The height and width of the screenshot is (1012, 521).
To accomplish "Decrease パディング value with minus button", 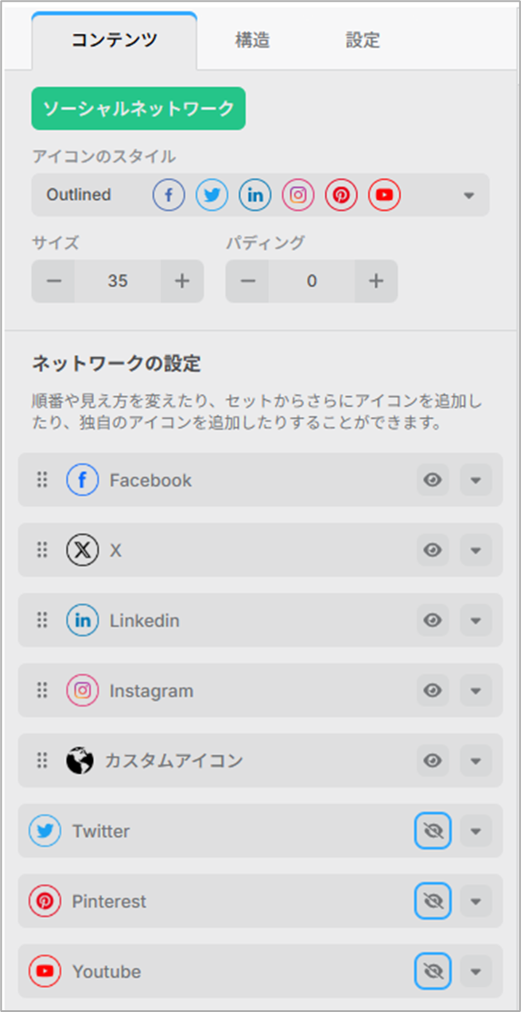I will click(x=248, y=281).
